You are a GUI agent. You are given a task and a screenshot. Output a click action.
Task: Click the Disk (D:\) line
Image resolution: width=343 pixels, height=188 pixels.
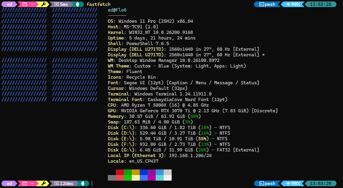[169, 133]
